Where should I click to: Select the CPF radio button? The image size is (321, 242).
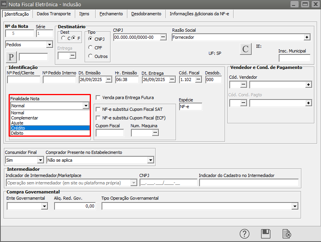pyautogui.click(x=91, y=47)
